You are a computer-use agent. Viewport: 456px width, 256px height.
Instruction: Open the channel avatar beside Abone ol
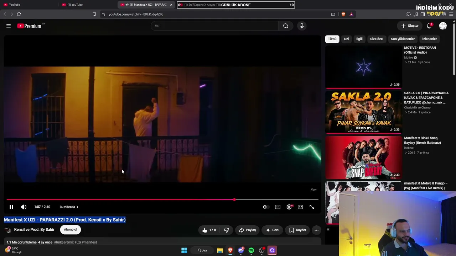click(x=7, y=230)
